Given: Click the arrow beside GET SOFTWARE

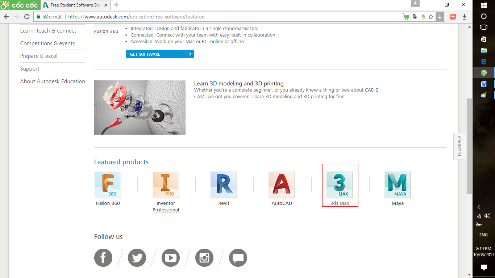Looking at the screenshot, I should [x=190, y=54].
